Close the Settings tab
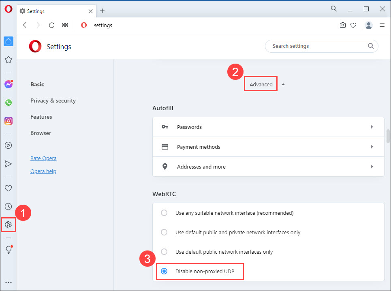Screen dimensions: 391x291 click(x=90, y=11)
